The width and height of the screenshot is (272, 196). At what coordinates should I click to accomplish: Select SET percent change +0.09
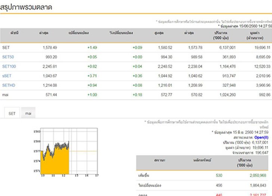(x=137, y=48)
